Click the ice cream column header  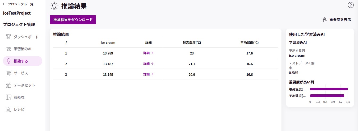pyautogui.click(x=108, y=43)
